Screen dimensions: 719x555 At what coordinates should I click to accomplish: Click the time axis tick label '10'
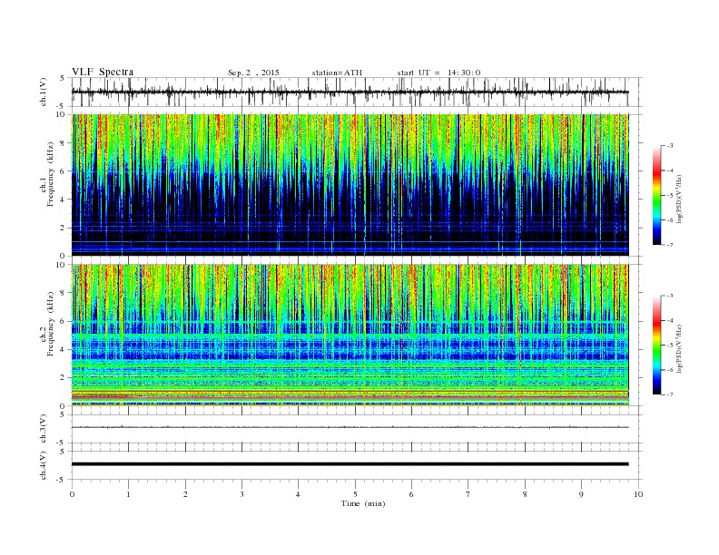638,494
